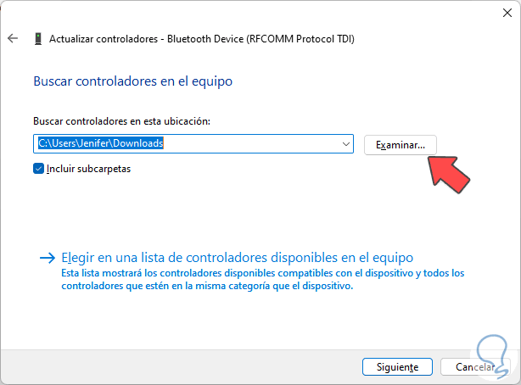521x385 pixels.
Task: Click the blue arrow icon beside Elegir en una lista
Action: 46,258
